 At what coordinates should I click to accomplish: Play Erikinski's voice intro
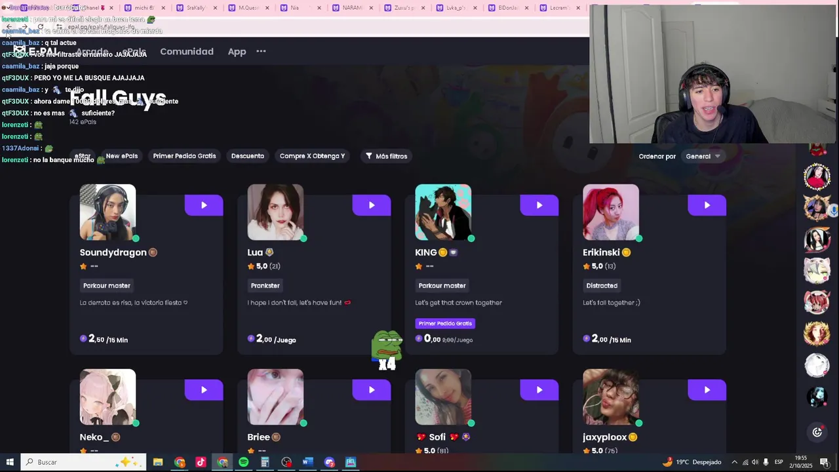(707, 205)
